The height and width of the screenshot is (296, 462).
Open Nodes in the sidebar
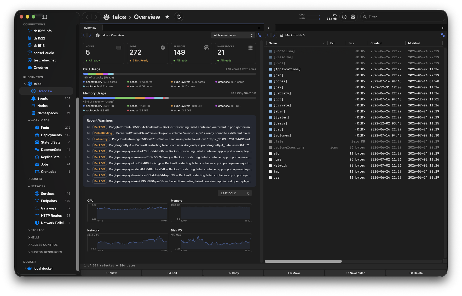(46, 106)
